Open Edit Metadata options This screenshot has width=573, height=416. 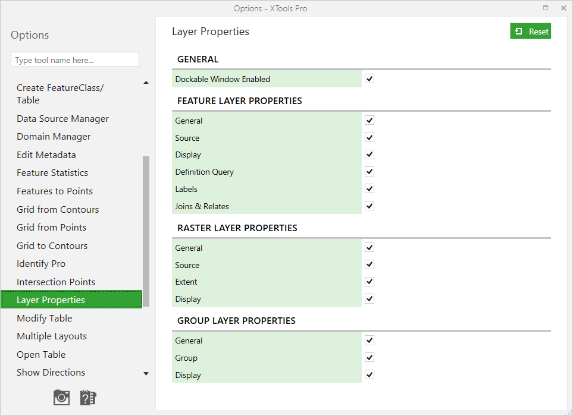point(71,155)
